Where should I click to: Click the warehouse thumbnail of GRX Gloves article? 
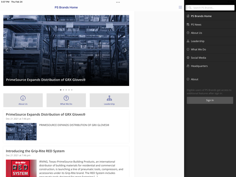21,131
